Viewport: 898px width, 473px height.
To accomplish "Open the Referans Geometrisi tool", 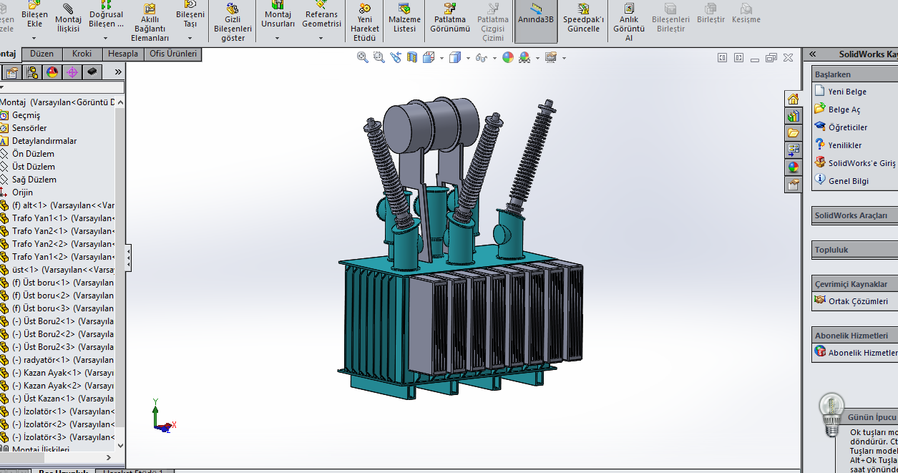I will click(321, 15).
